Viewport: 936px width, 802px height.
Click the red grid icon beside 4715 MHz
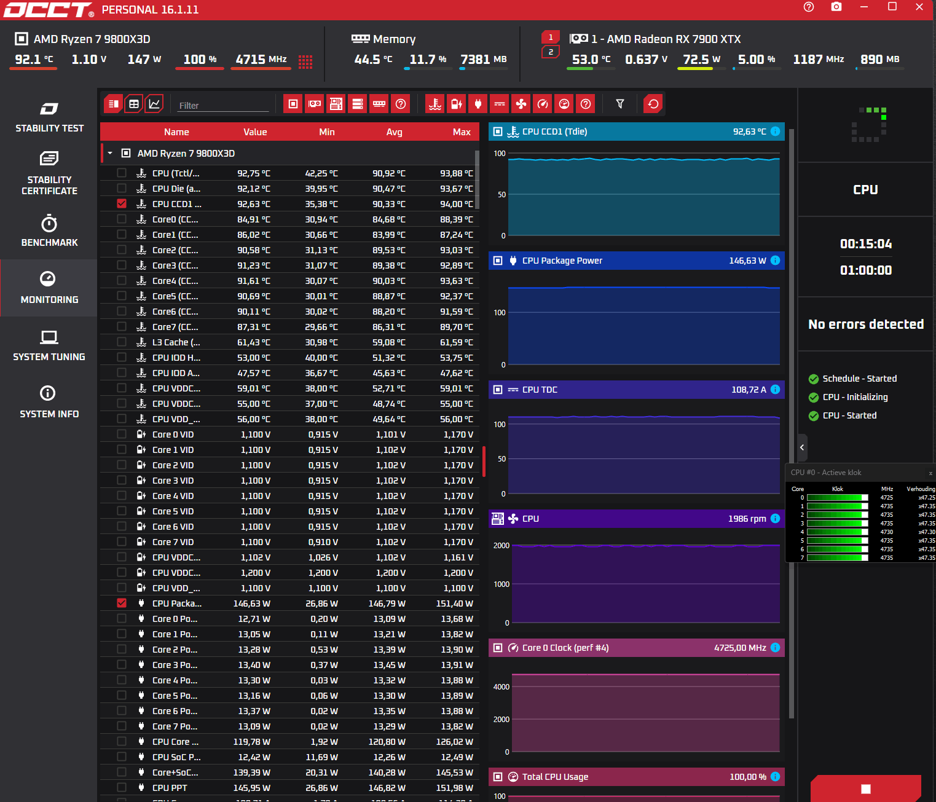click(305, 61)
